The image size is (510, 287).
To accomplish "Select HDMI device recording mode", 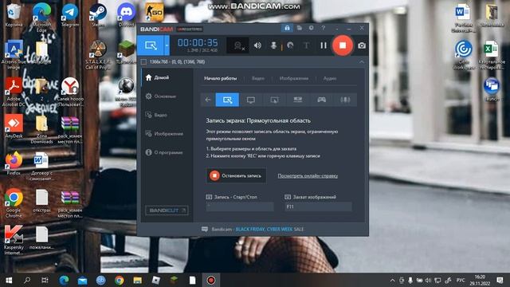I will click(297, 100).
